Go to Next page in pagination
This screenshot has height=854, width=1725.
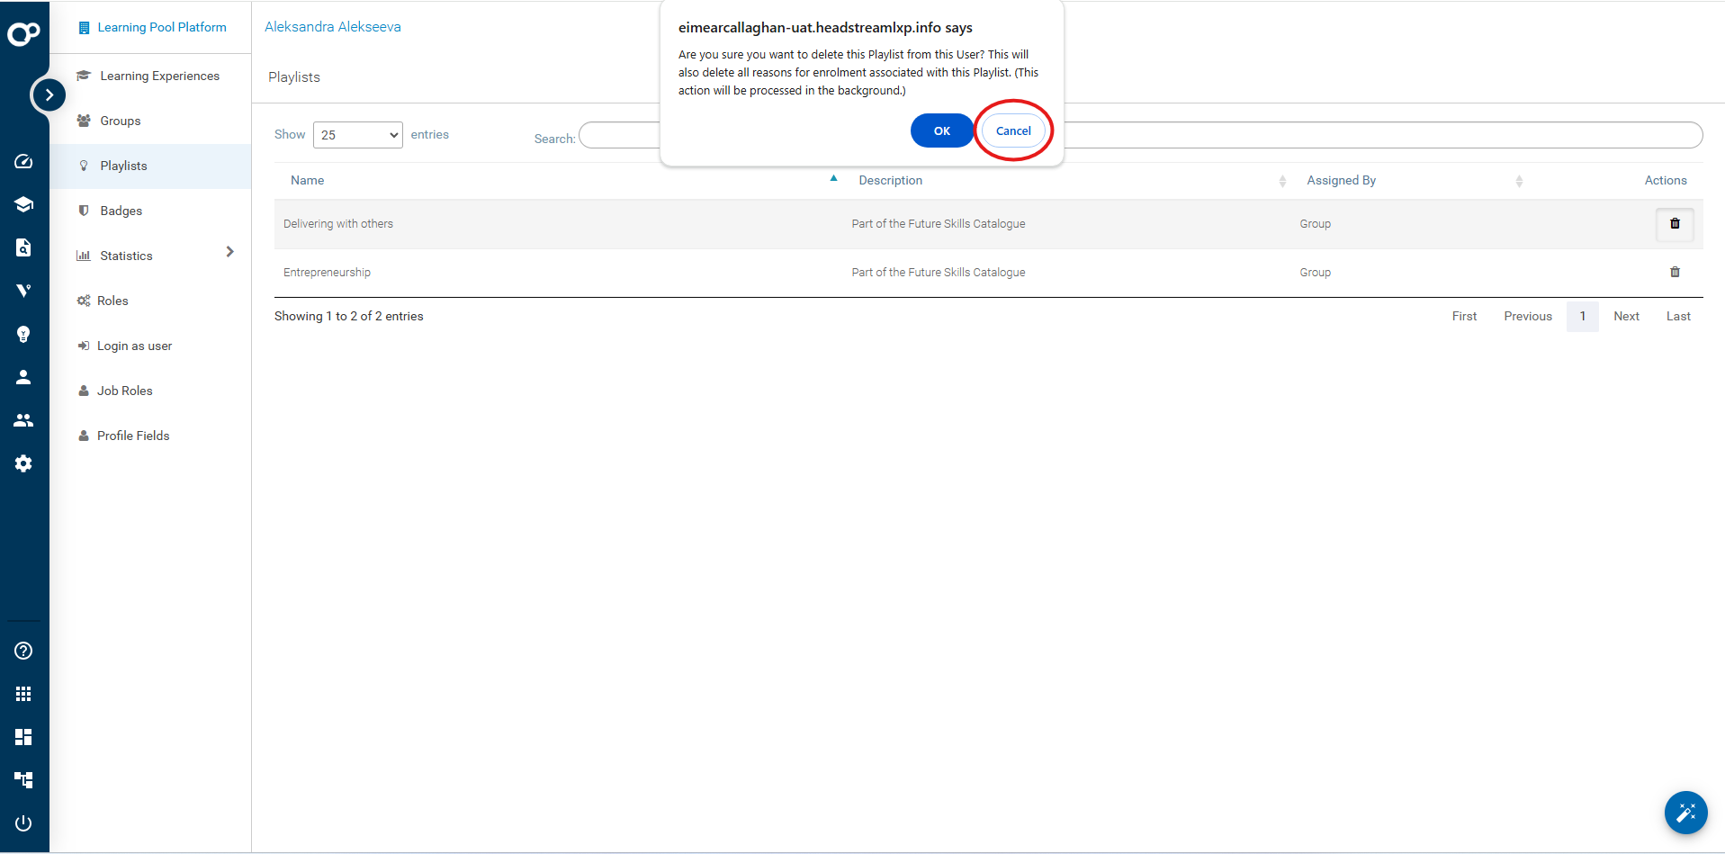pyautogui.click(x=1625, y=317)
